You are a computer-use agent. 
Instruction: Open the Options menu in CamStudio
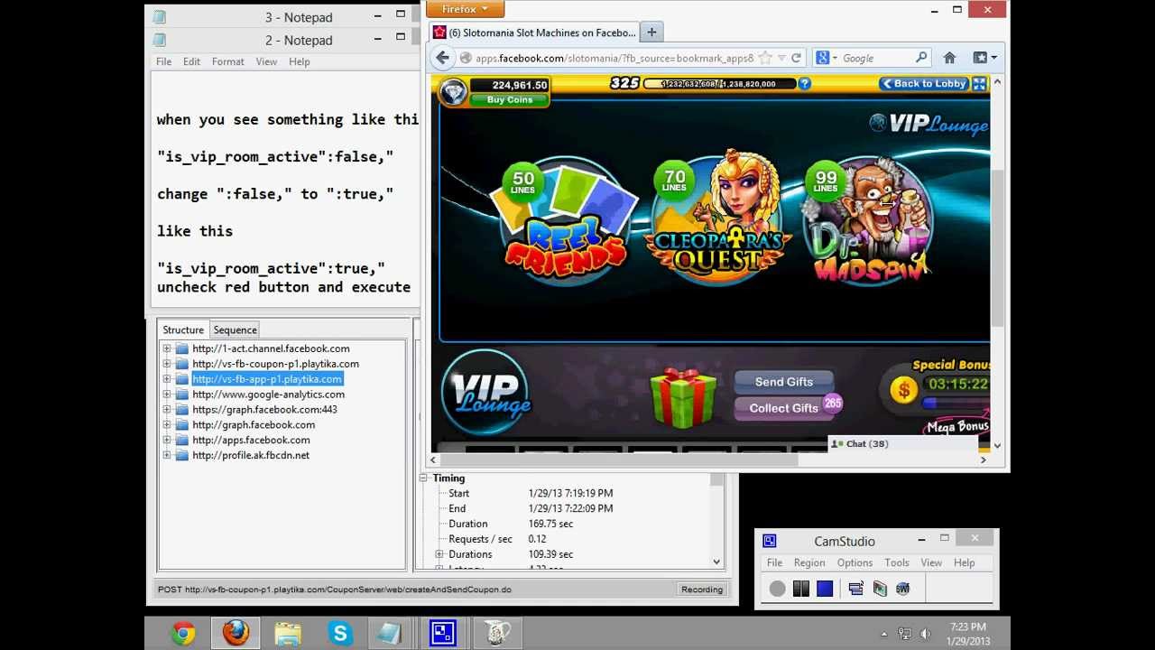click(855, 562)
